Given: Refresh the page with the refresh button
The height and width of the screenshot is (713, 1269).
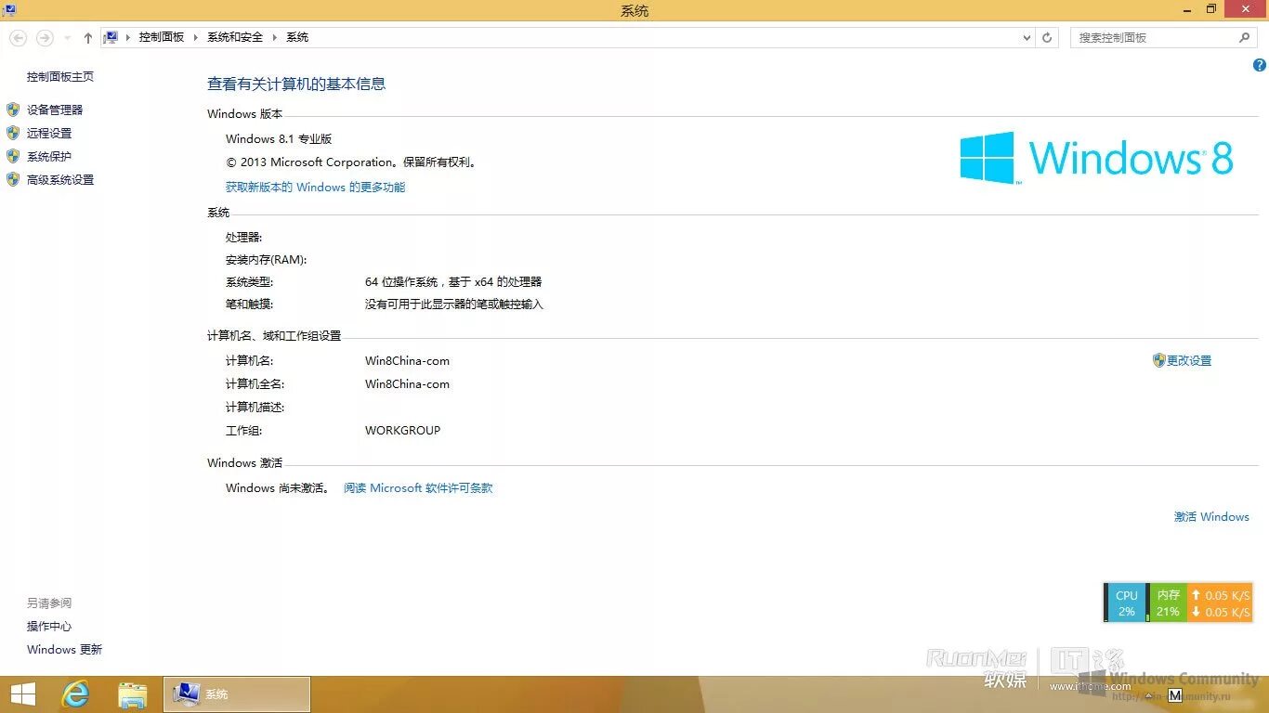Looking at the screenshot, I should pos(1047,38).
